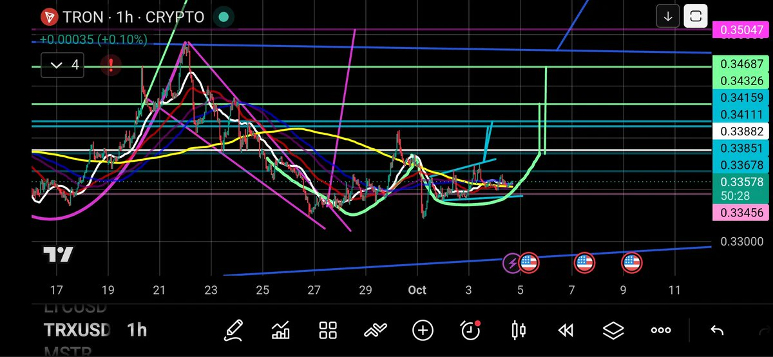This screenshot has width=773, height=357.
Task: Select the 0.34159 price label
Action: point(740,97)
